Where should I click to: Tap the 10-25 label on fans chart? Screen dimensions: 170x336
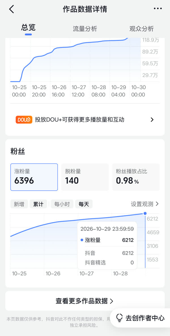[x=19, y=273]
